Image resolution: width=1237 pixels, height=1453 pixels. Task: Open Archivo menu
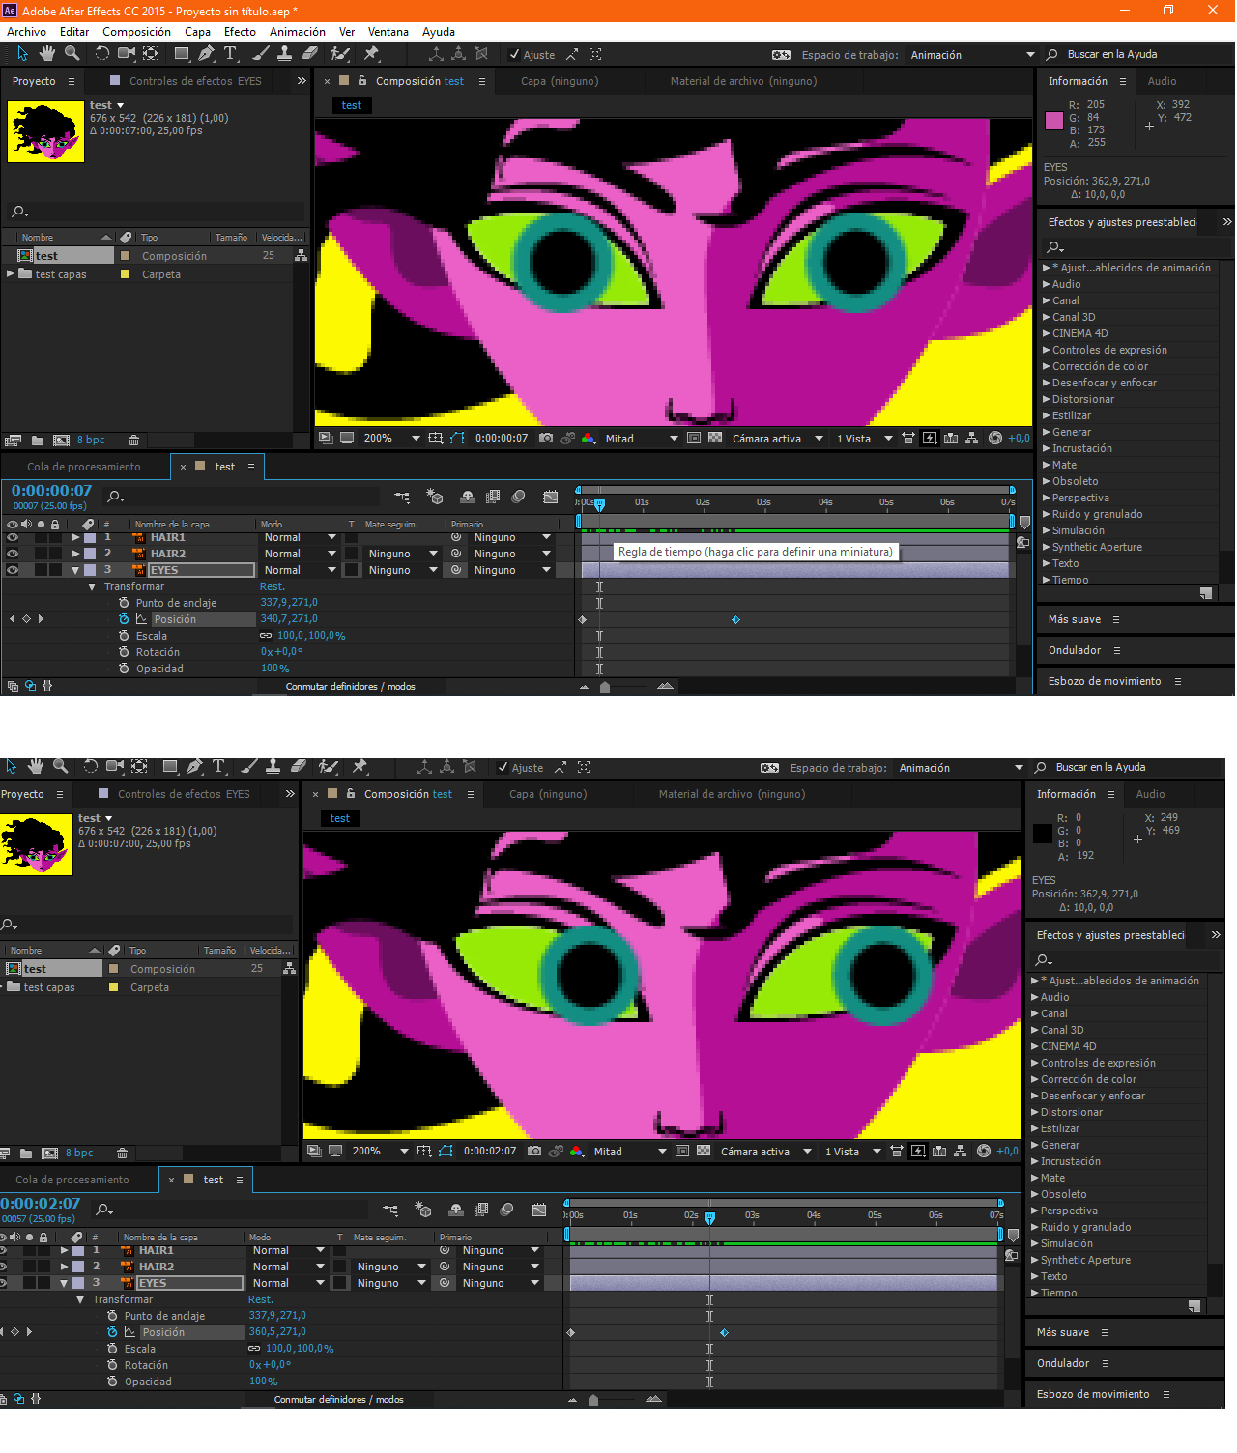coord(26,32)
